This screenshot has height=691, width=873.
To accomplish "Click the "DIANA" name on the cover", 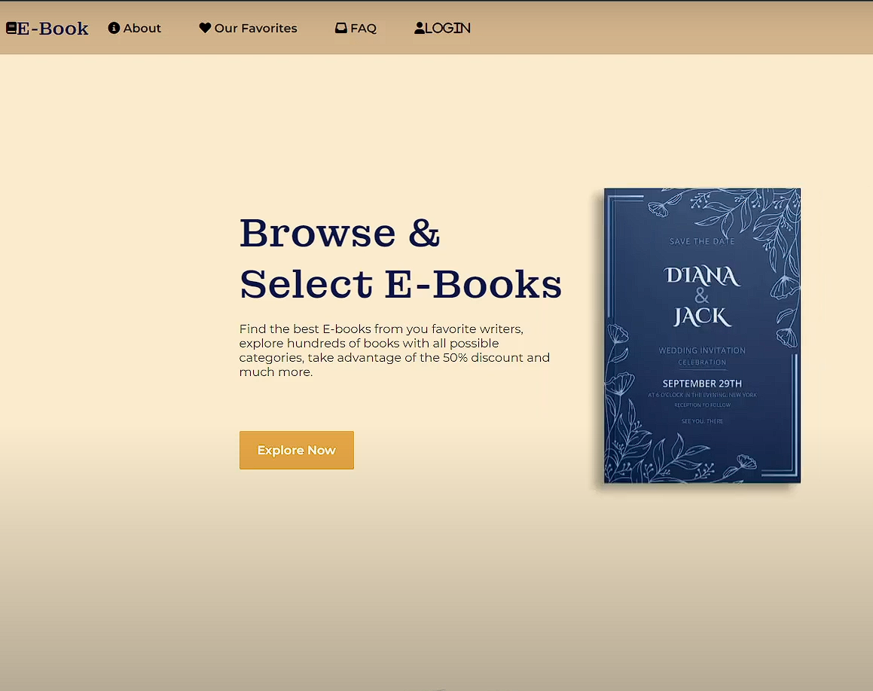I will point(702,276).
